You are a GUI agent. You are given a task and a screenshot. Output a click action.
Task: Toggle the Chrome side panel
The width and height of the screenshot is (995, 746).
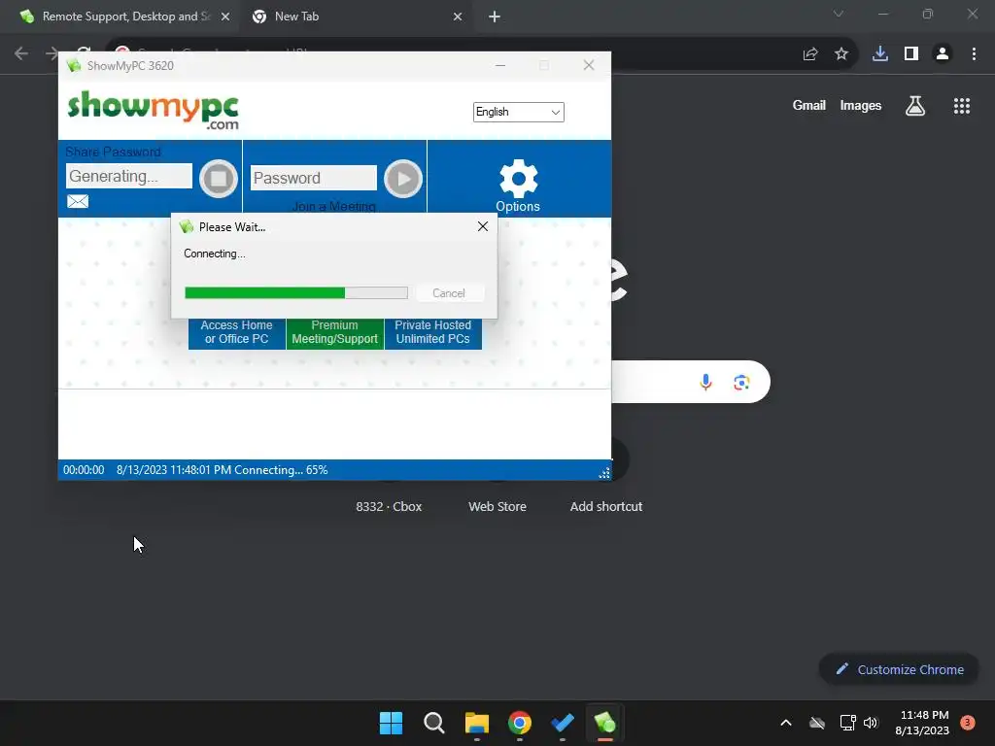tap(911, 54)
